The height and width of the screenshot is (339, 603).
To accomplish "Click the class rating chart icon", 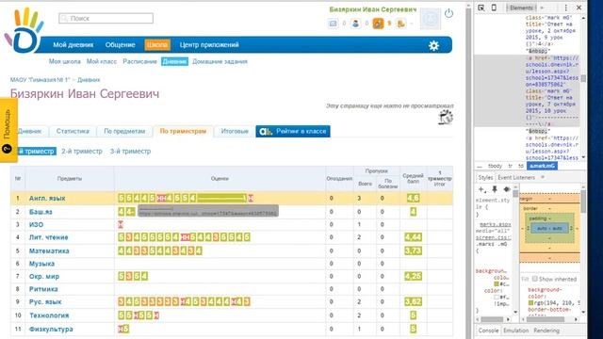I will point(266,132).
